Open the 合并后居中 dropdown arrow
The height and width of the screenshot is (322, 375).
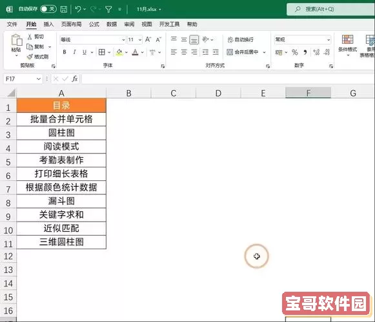pyautogui.click(x=265, y=52)
